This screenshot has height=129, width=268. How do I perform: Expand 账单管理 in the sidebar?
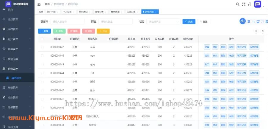pos(17,49)
